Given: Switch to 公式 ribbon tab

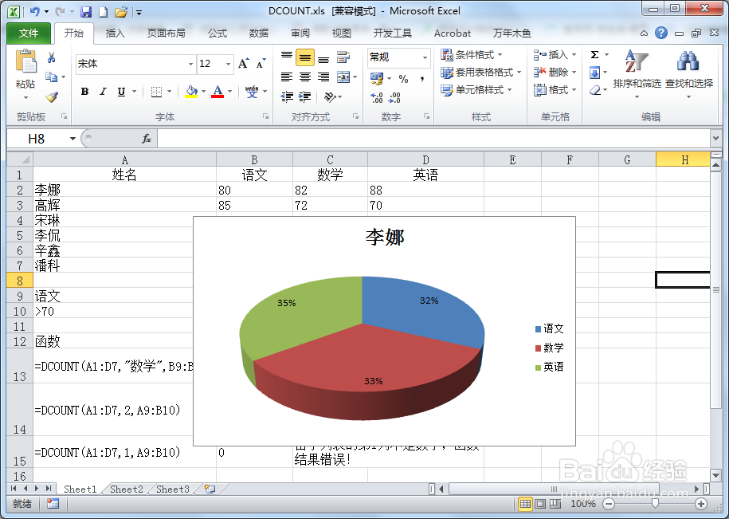Looking at the screenshot, I should pos(218,33).
